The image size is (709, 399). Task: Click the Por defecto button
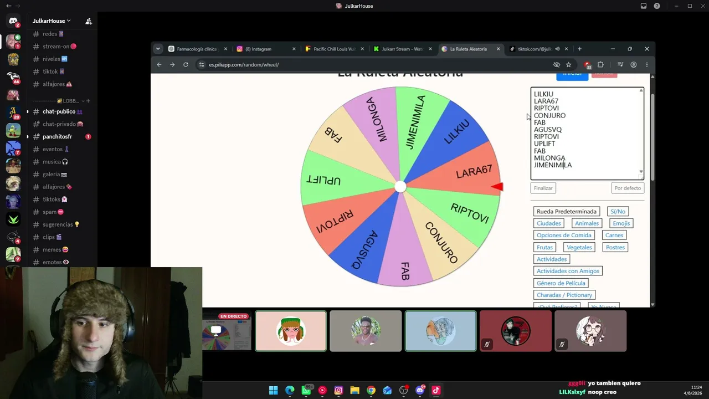[x=628, y=188]
